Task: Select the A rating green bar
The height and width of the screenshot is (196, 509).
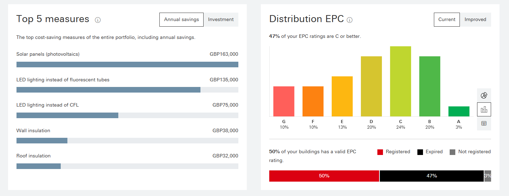Action: pyautogui.click(x=458, y=111)
